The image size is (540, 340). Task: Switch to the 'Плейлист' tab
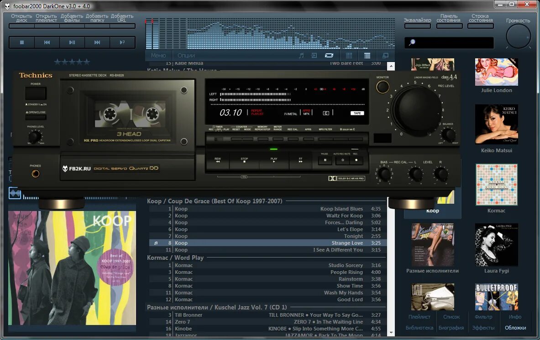419,317
